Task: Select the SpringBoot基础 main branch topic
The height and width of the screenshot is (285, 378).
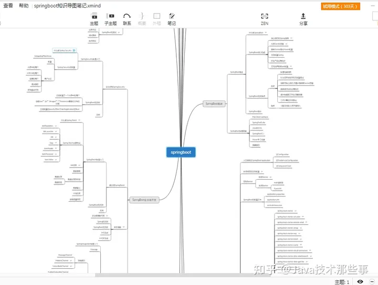Action: tap(214, 104)
